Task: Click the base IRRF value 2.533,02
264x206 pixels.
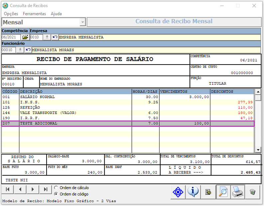Action: pos(147,172)
